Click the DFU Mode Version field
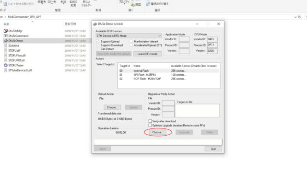307x184 pixels. point(212,51)
